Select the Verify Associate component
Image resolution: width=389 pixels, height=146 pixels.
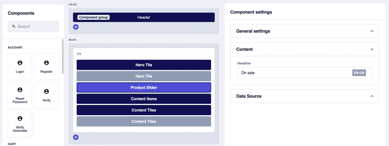[x=20, y=124]
